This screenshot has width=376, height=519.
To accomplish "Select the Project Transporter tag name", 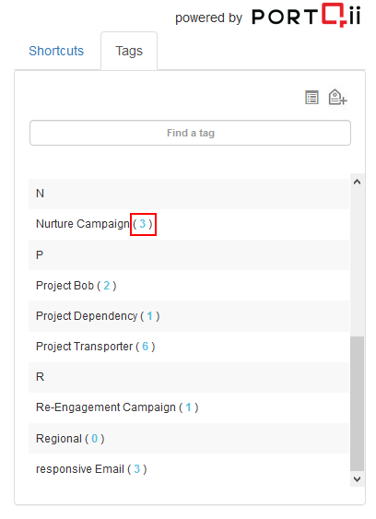I will [x=85, y=347].
